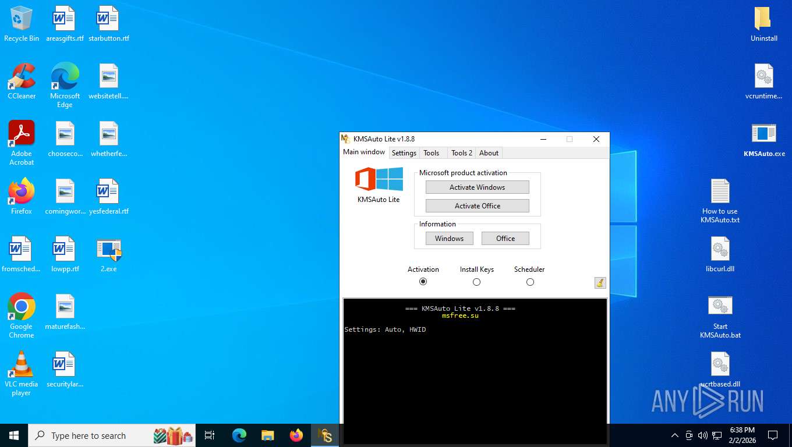Image resolution: width=792 pixels, height=447 pixels.
Task: Select the vcruntime file icon
Action: click(x=763, y=81)
